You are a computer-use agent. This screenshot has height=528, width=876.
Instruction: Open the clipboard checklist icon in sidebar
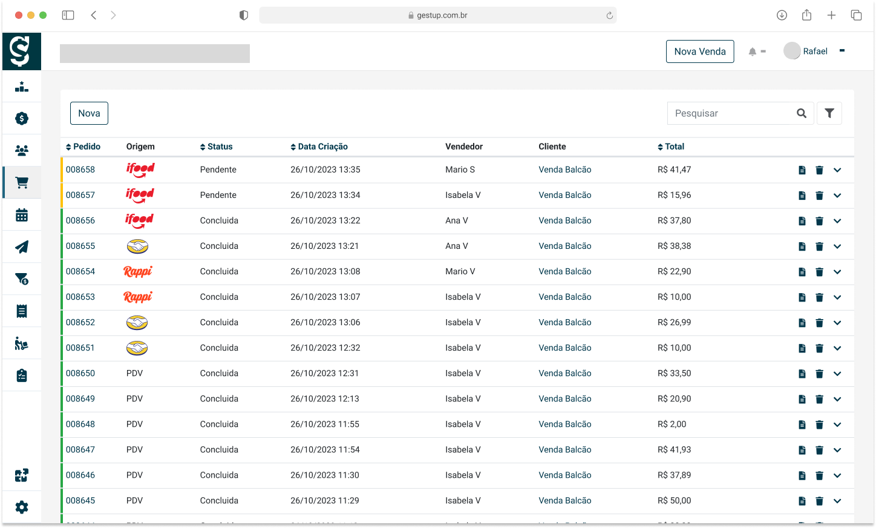22,375
